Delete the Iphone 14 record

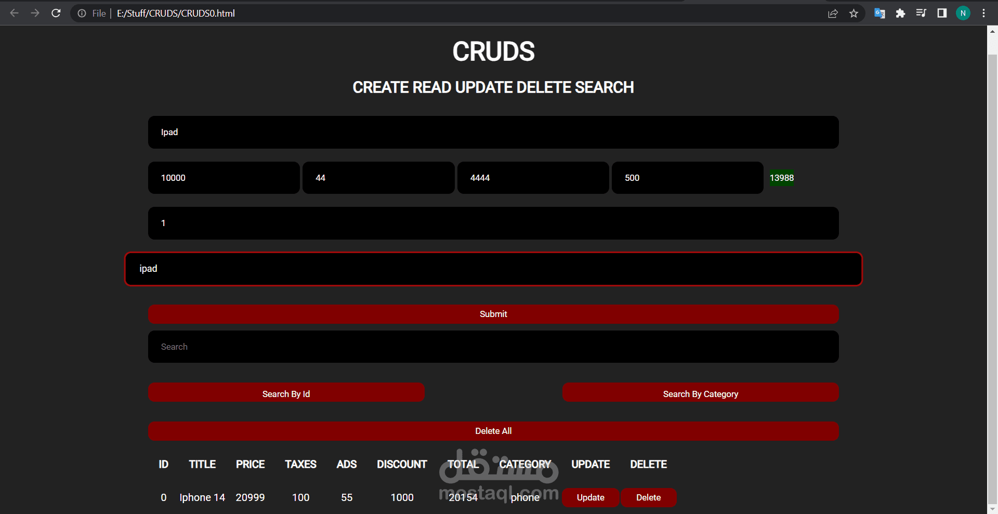pos(648,497)
